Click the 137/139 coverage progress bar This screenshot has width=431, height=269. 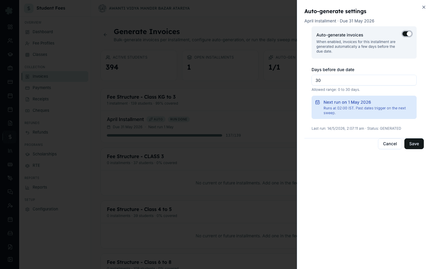164,135
